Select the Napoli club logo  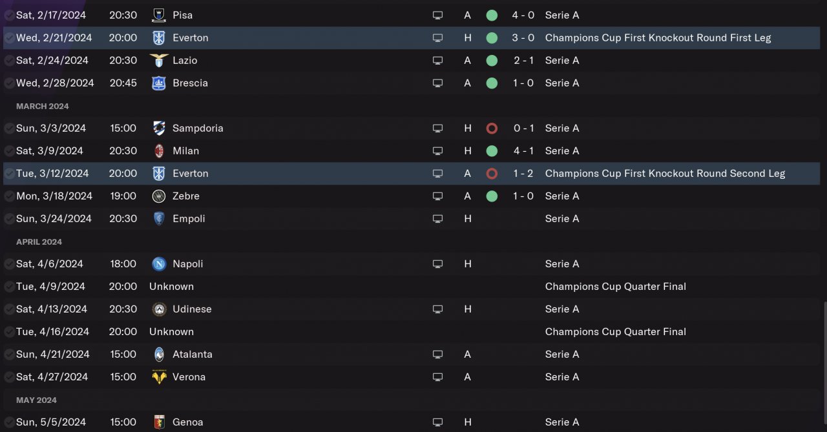[158, 263]
